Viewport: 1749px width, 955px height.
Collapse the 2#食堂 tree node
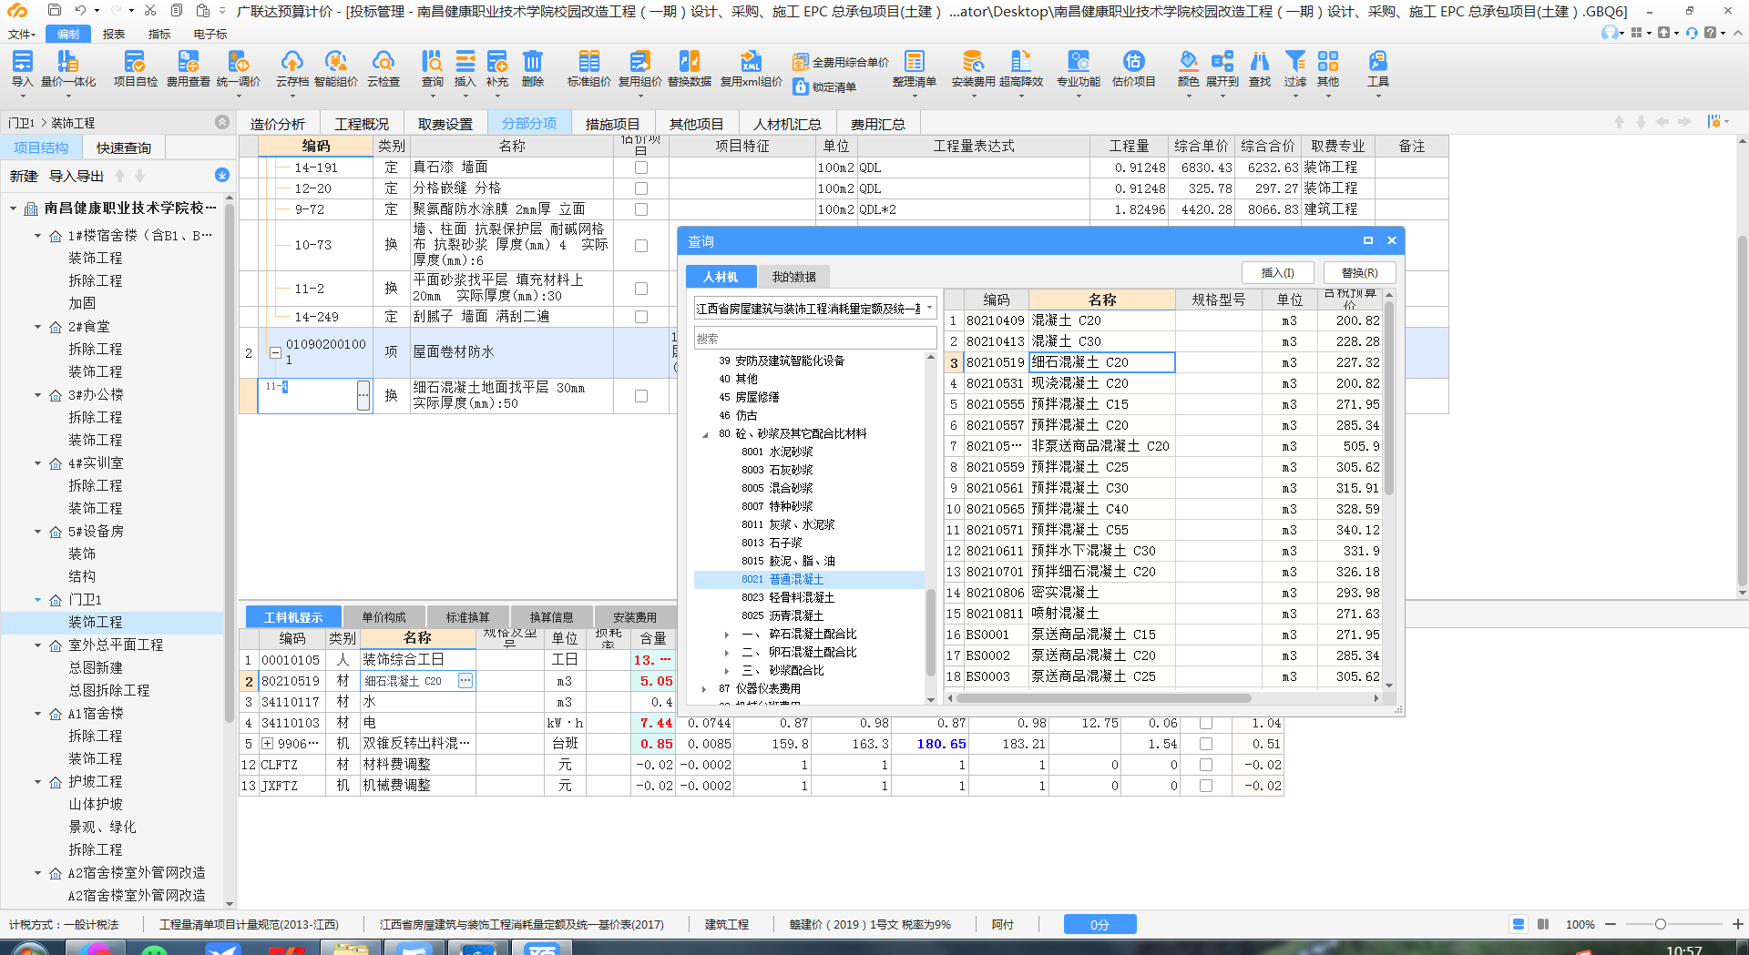tap(38, 327)
